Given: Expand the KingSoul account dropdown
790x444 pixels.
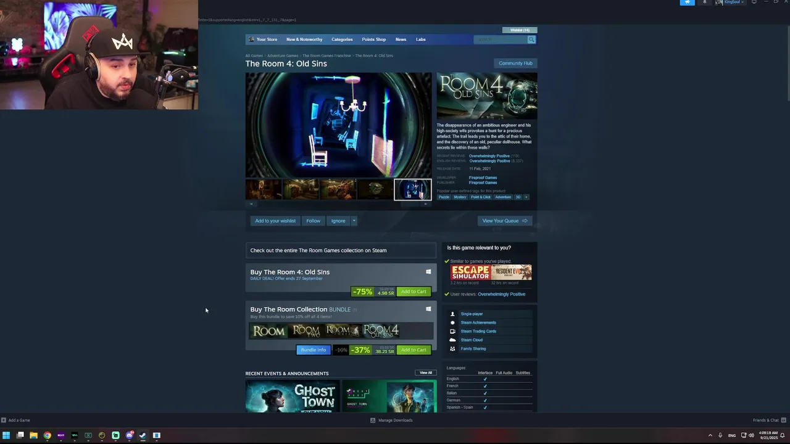Looking at the screenshot, I should point(742,2).
